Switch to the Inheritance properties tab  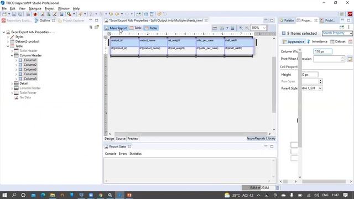[x=317, y=41]
